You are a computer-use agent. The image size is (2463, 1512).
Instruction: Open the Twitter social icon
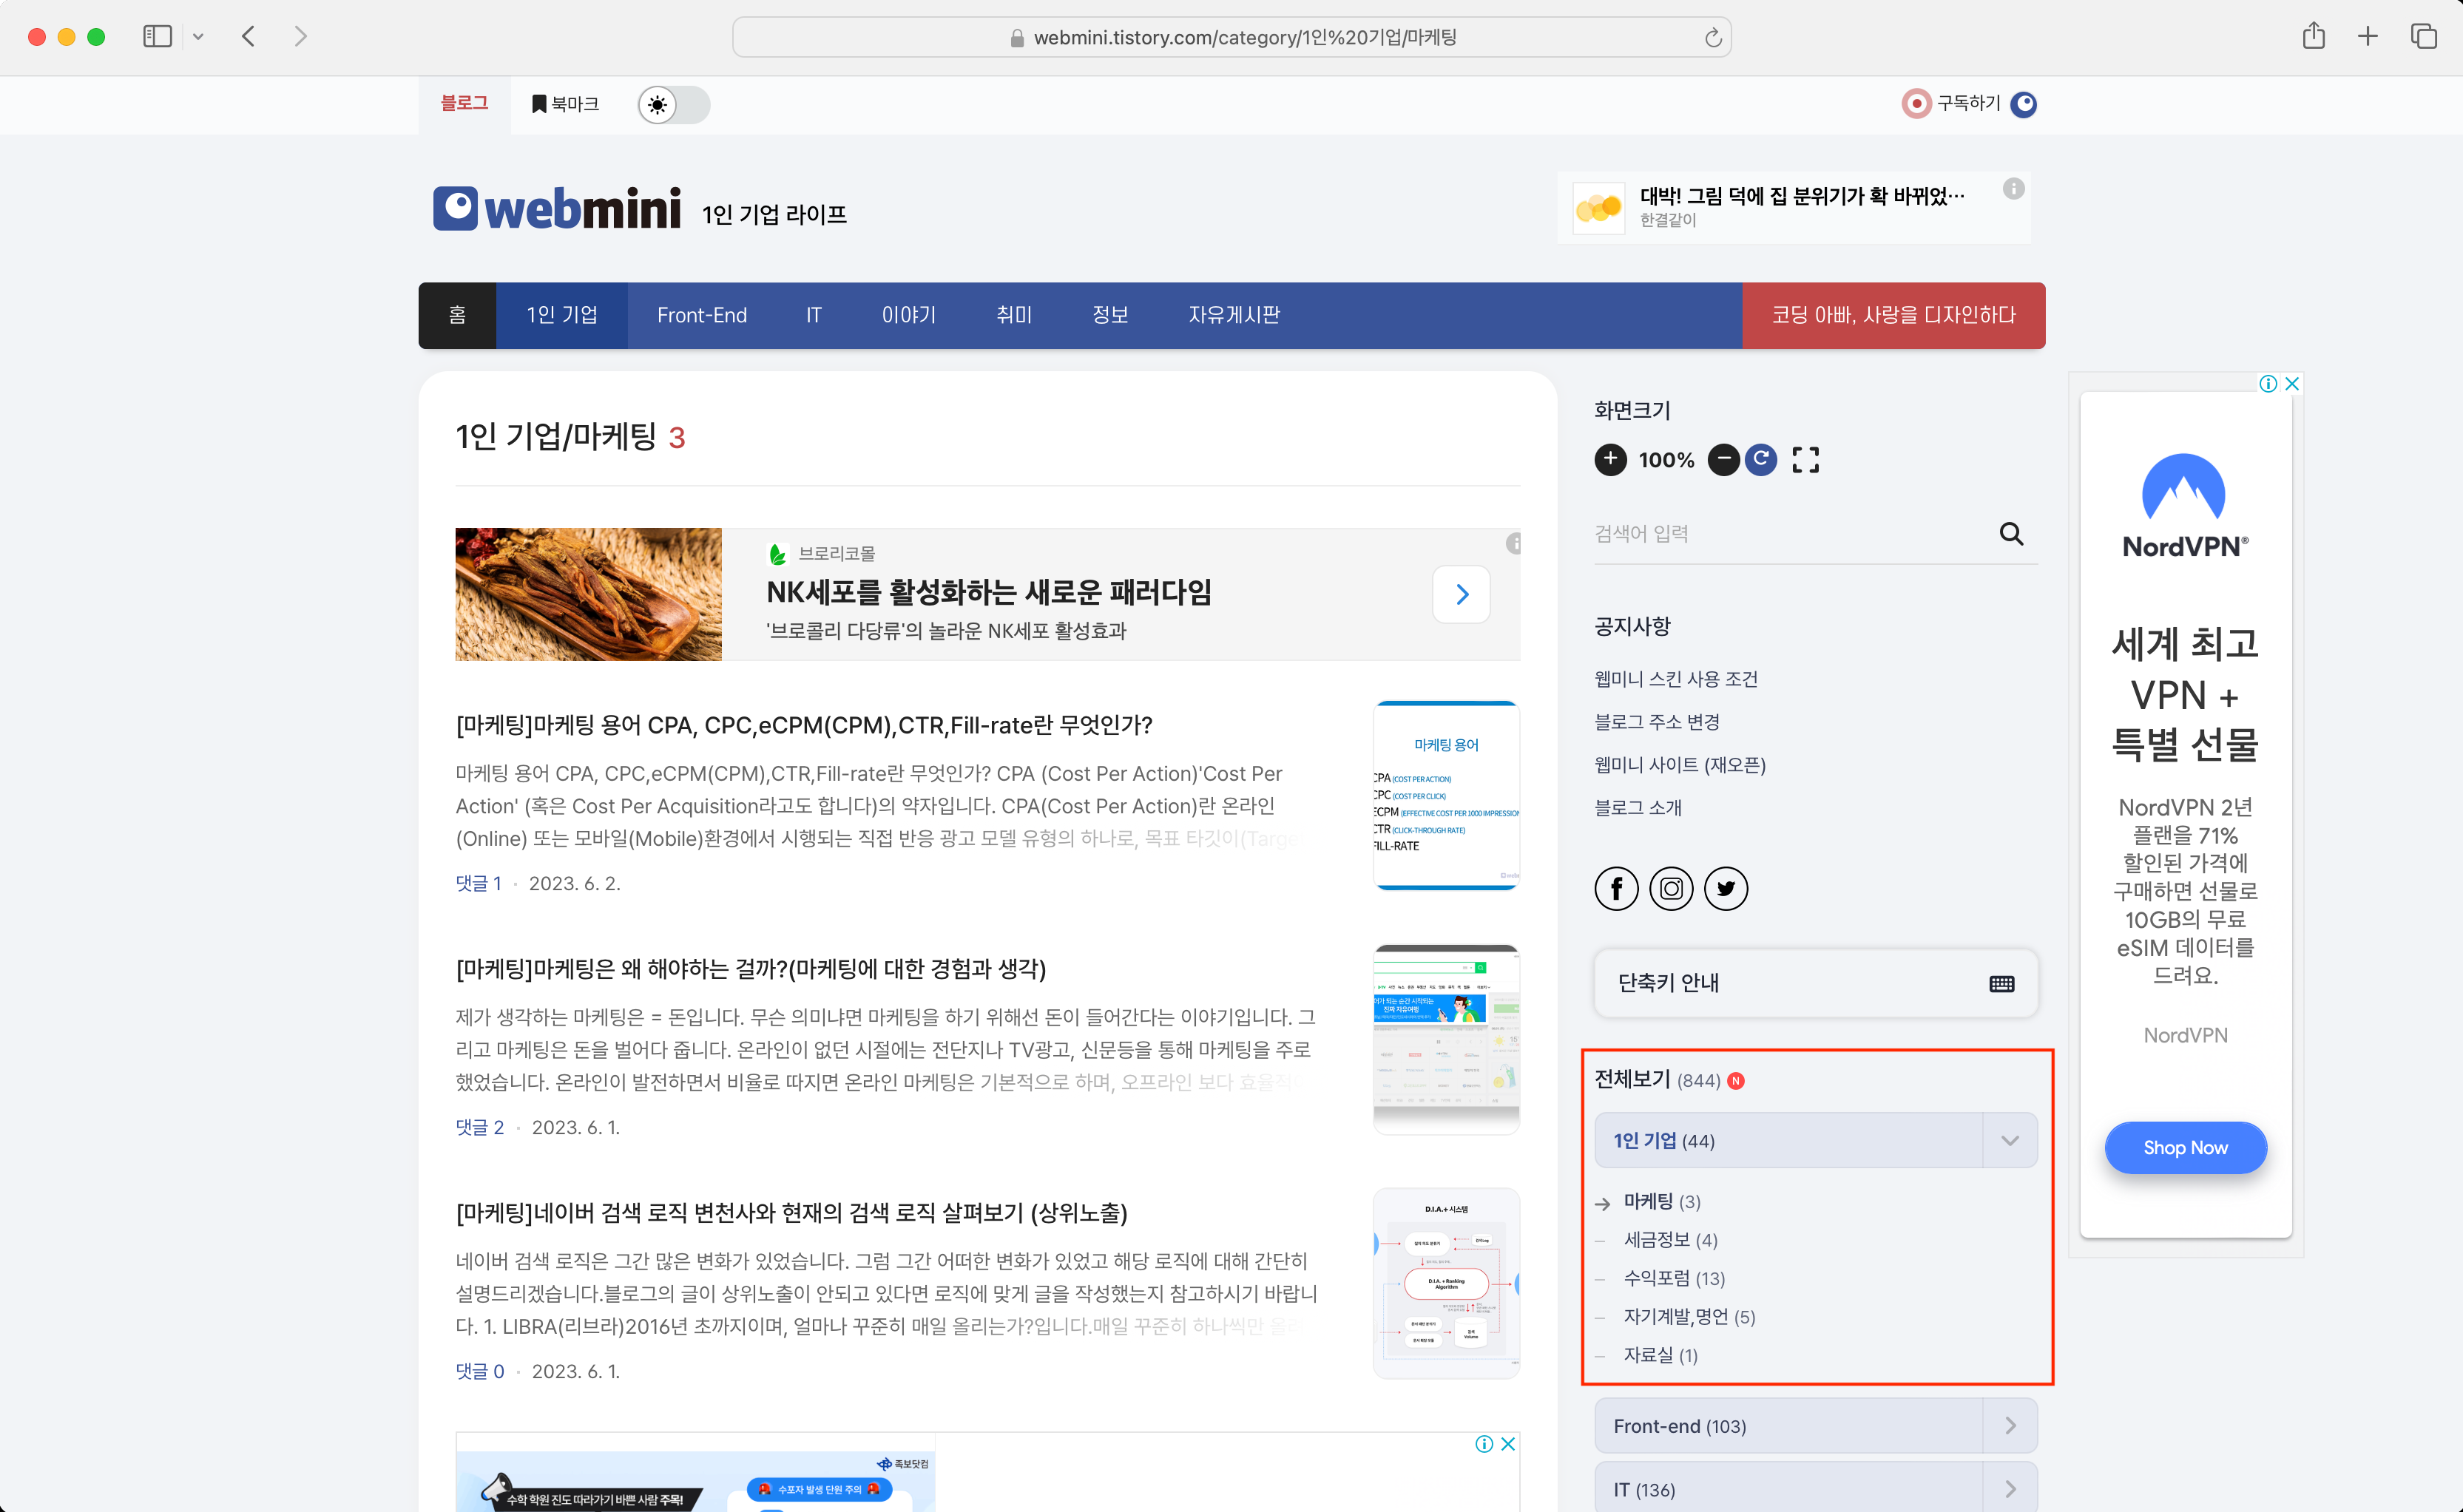tap(1726, 888)
